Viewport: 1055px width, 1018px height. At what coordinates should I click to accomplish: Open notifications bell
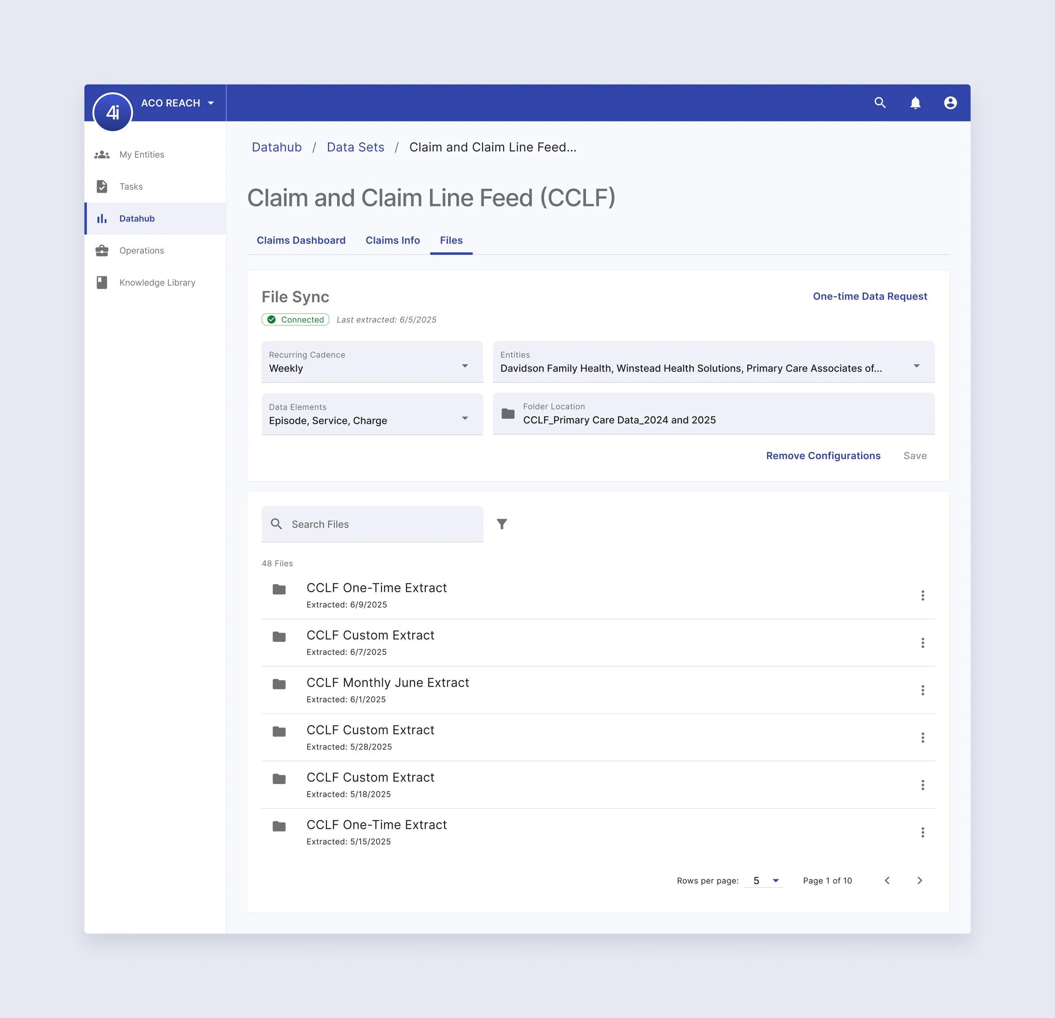(915, 103)
